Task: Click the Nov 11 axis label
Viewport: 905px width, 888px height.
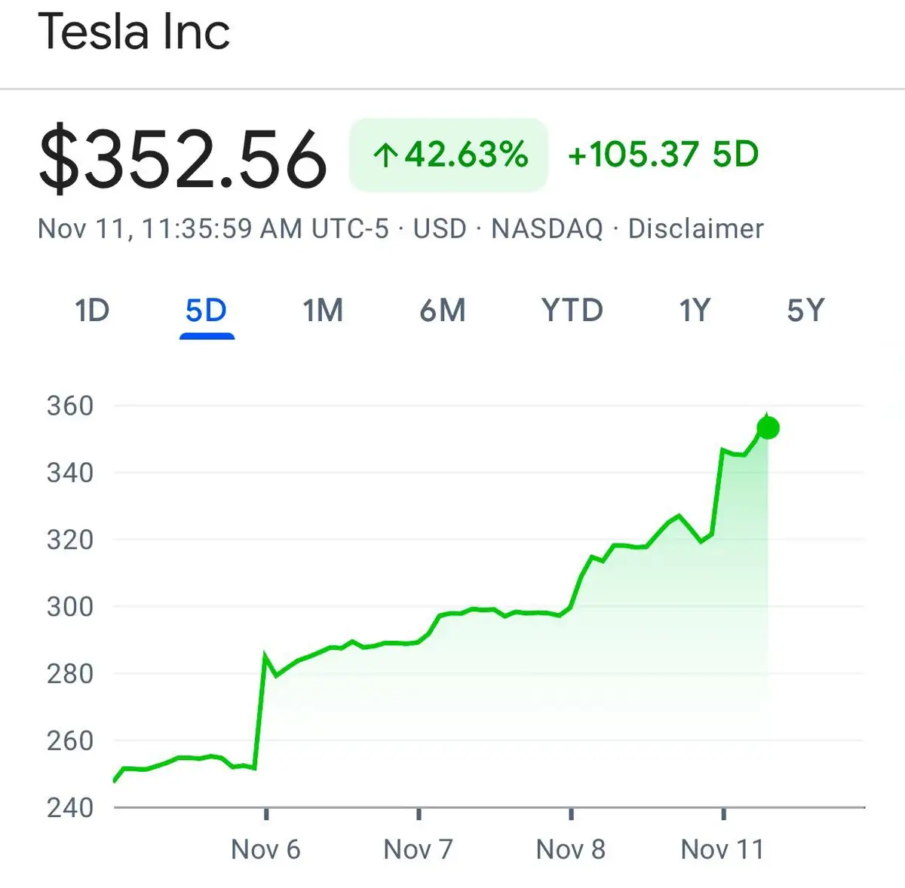Action: (x=722, y=850)
